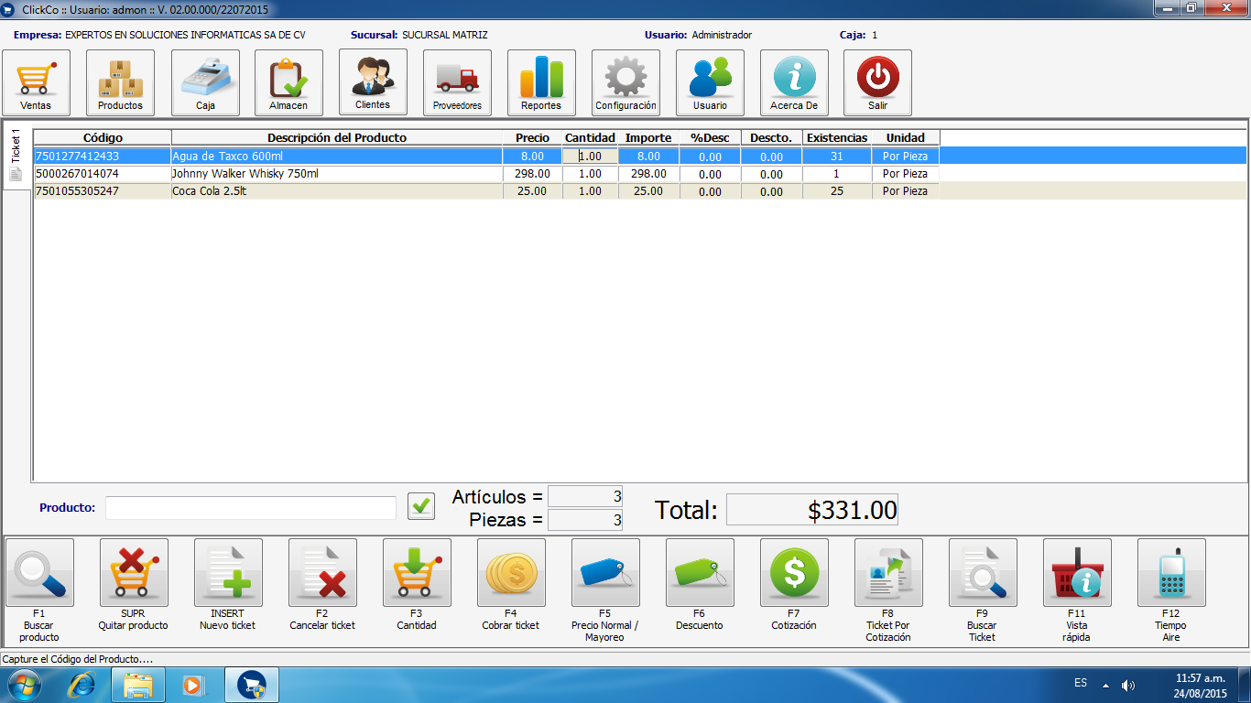The image size is (1251, 703).
Task: Click F9 Buscar Ticket icon
Action: pyautogui.click(x=983, y=572)
